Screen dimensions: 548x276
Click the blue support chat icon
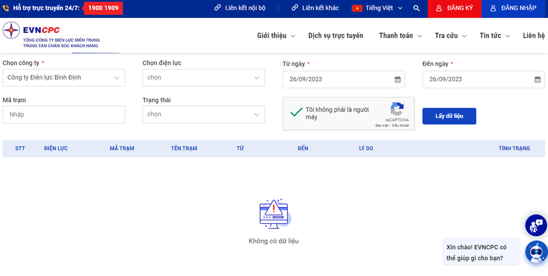[536, 225]
